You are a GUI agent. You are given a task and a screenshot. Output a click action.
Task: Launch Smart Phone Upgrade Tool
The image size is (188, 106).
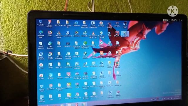(x=85, y=45)
